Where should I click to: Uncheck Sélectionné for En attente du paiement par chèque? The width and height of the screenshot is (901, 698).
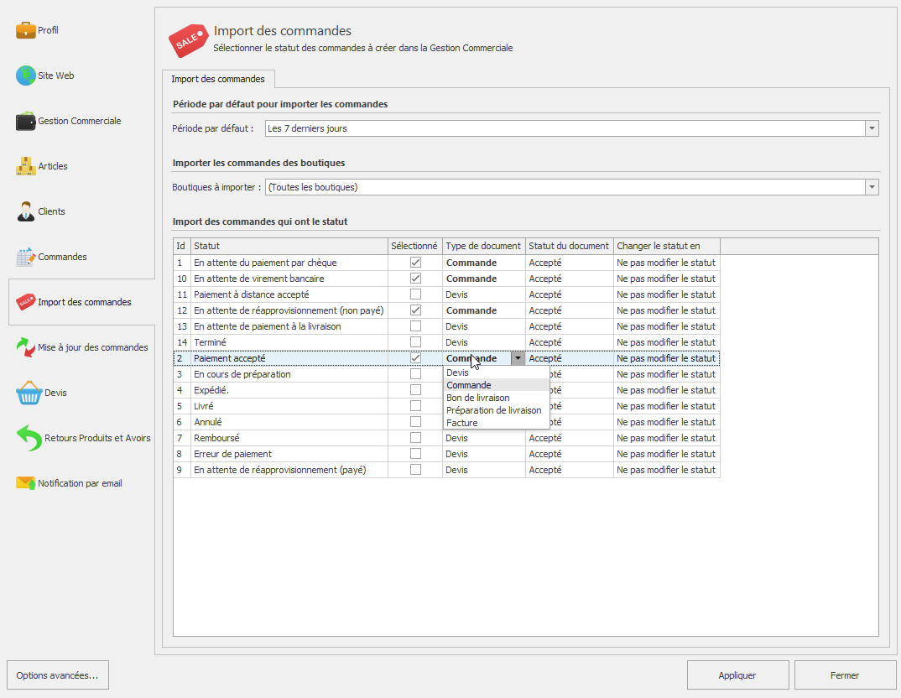click(x=415, y=262)
